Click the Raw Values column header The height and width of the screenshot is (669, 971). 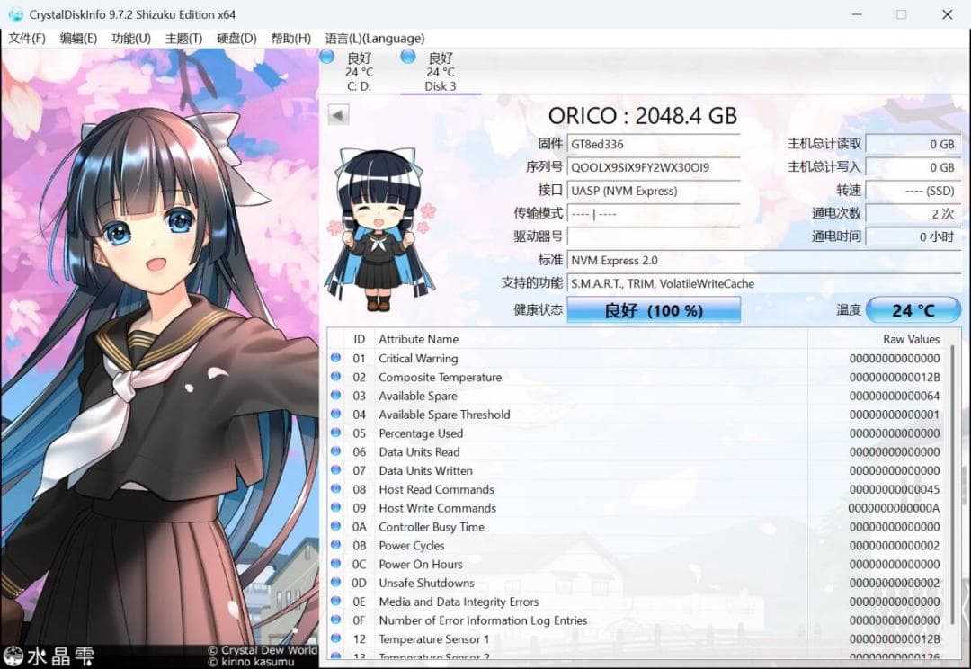coord(878,339)
